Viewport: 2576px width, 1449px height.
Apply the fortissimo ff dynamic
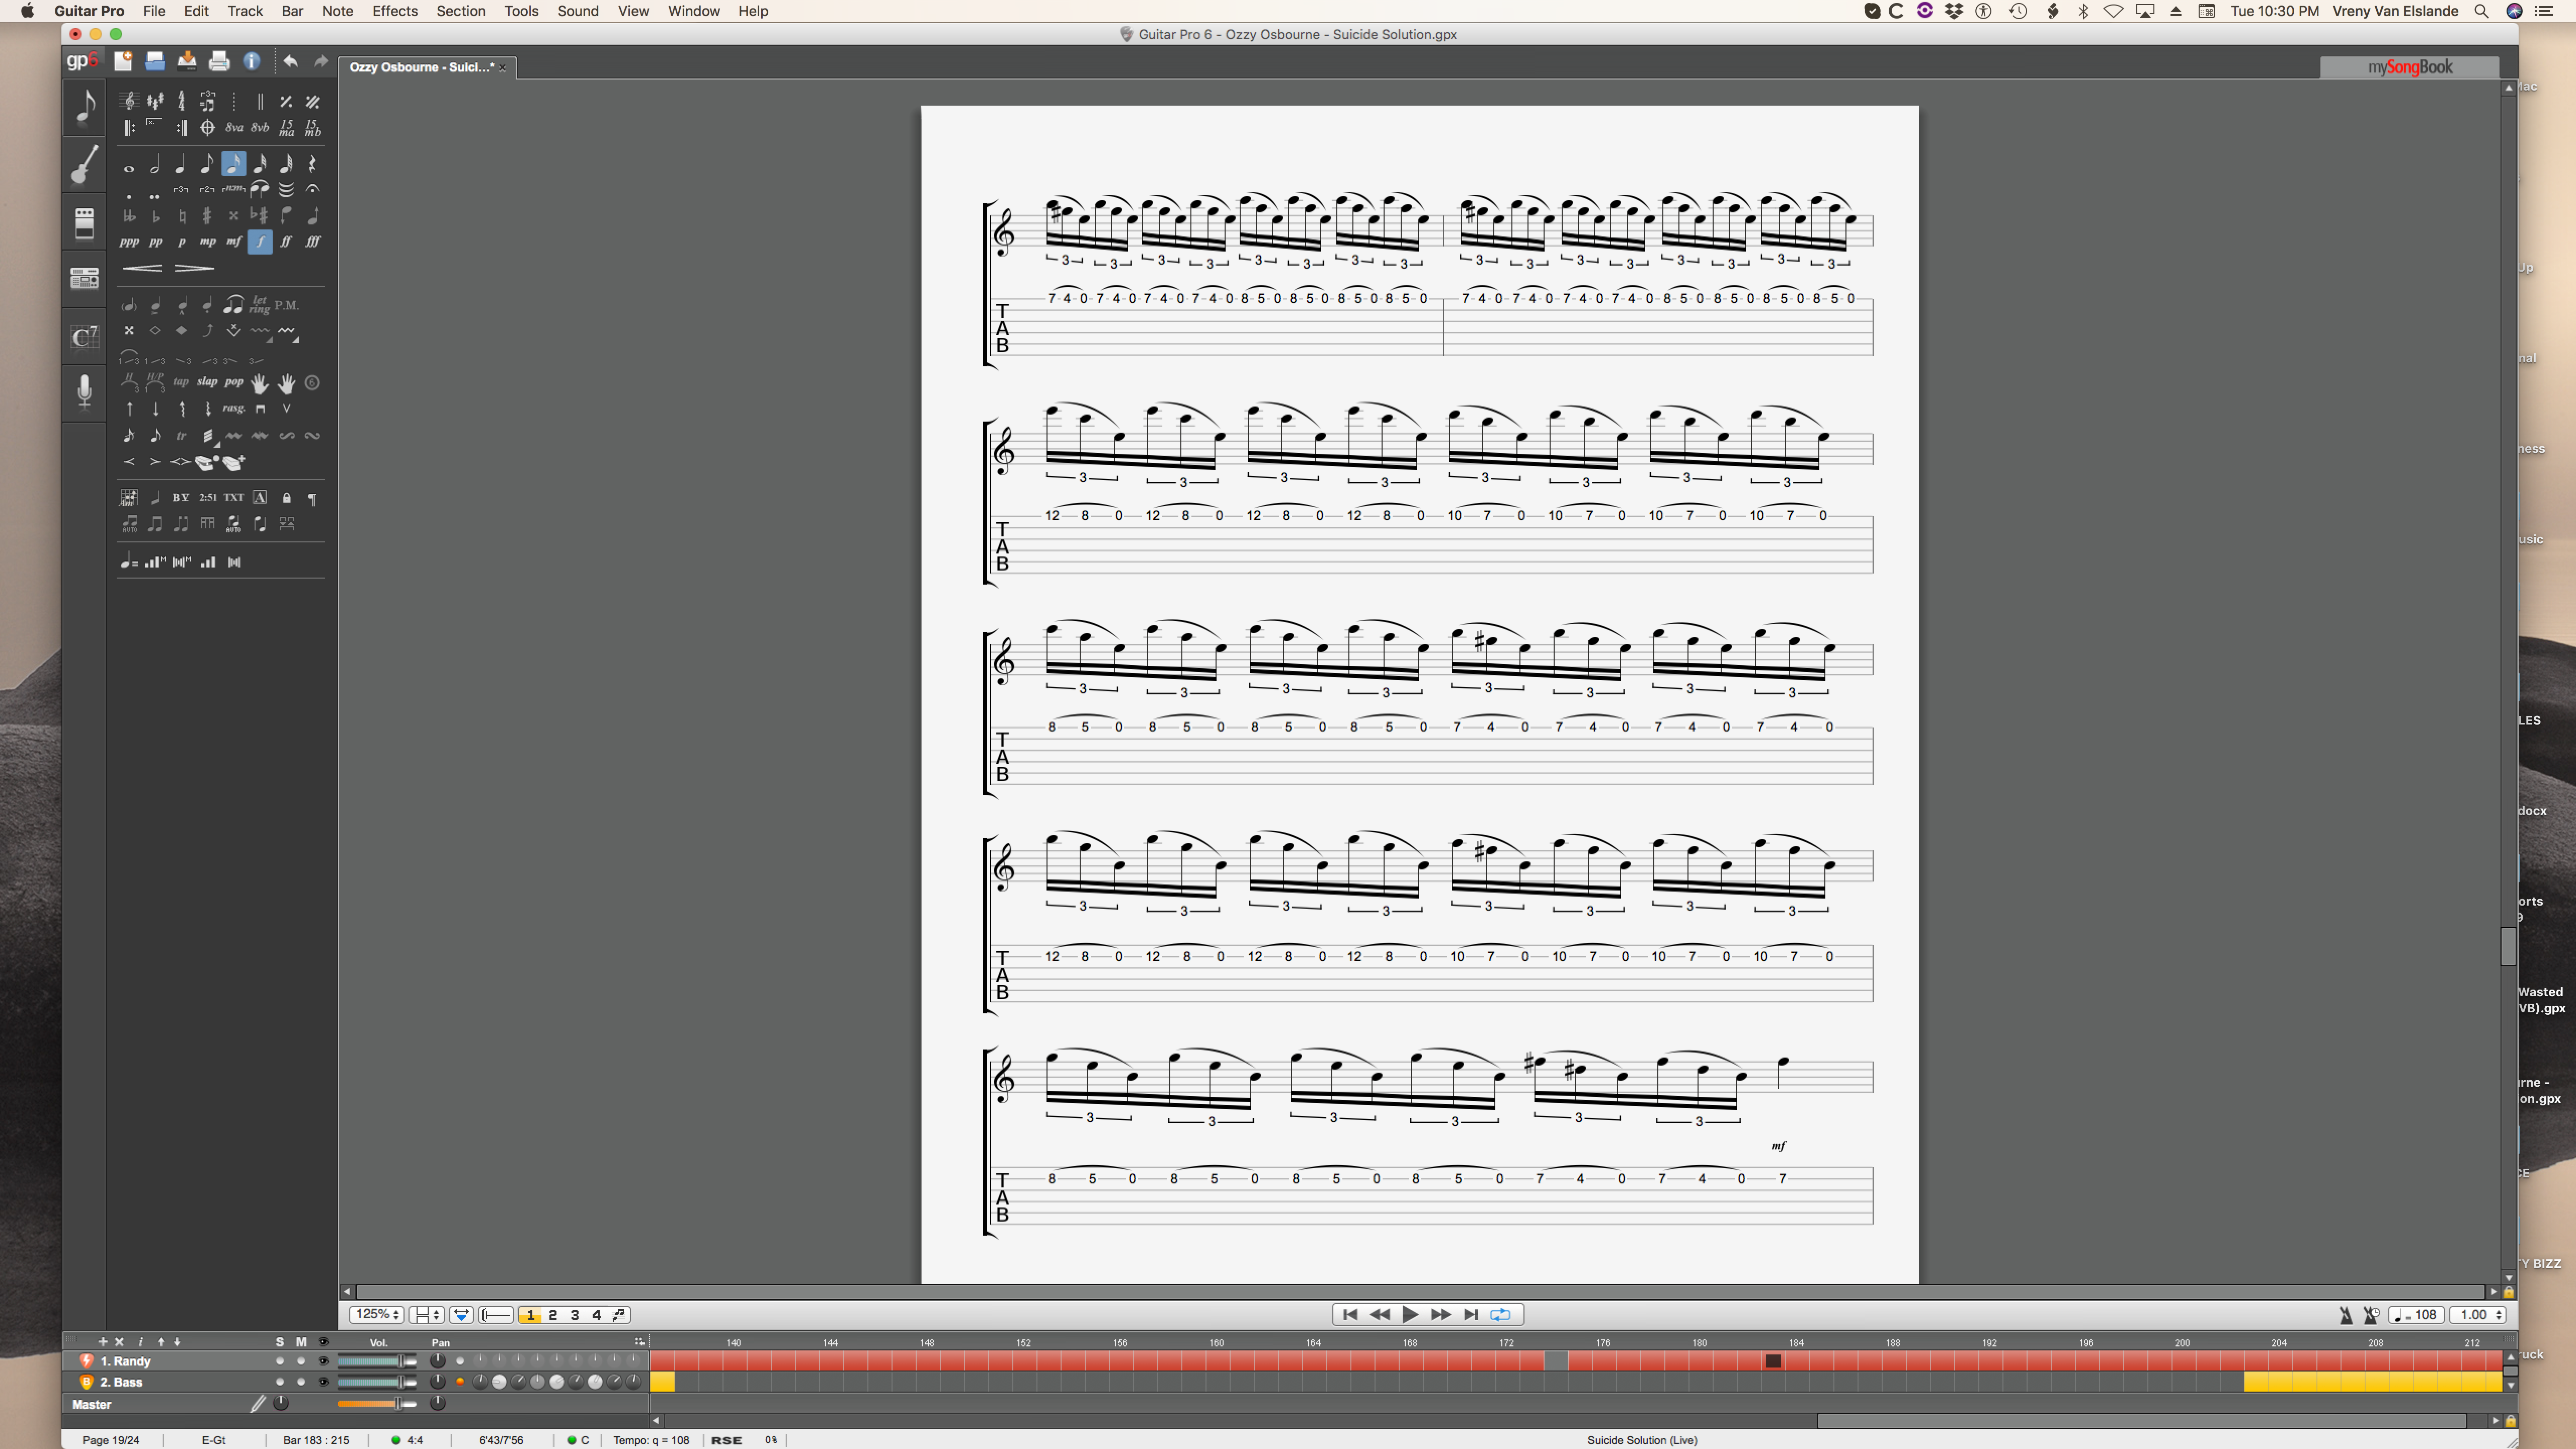coord(286,241)
